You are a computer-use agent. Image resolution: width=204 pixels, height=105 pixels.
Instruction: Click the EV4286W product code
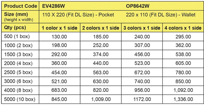point(54,6)
